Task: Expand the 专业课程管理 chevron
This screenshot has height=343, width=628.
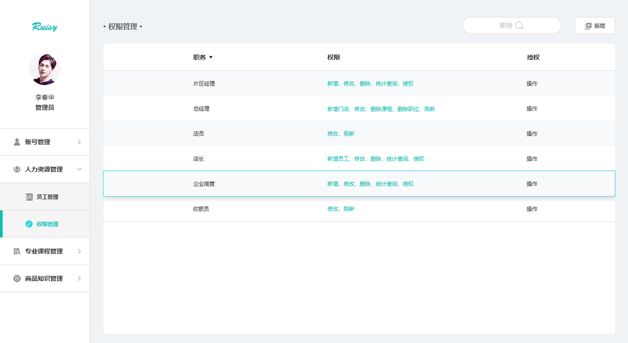Action: click(x=79, y=251)
